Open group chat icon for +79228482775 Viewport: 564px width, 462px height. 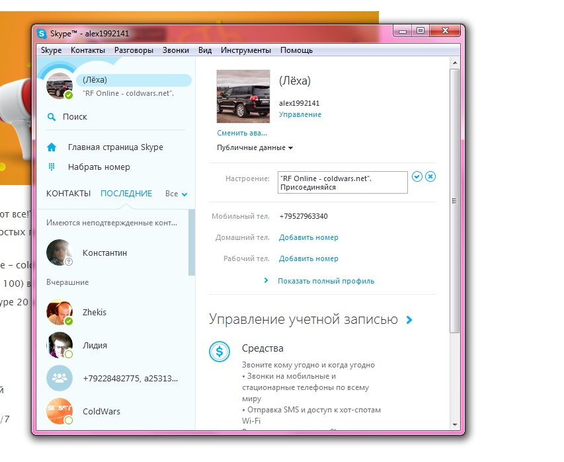[x=60, y=378]
